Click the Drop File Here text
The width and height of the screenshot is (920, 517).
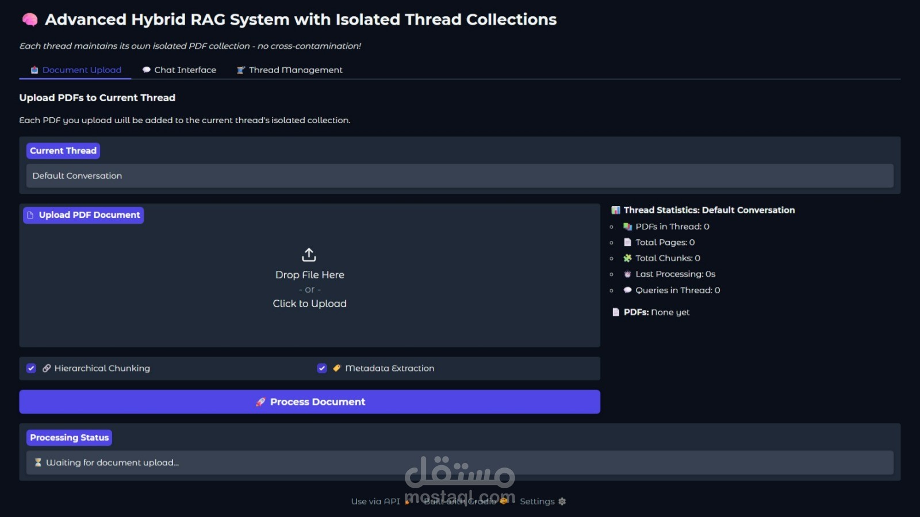click(x=309, y=275)
